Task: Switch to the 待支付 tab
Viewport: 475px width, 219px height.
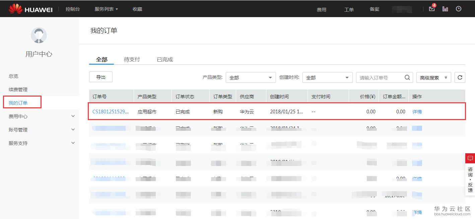Action: coord(132,59)
